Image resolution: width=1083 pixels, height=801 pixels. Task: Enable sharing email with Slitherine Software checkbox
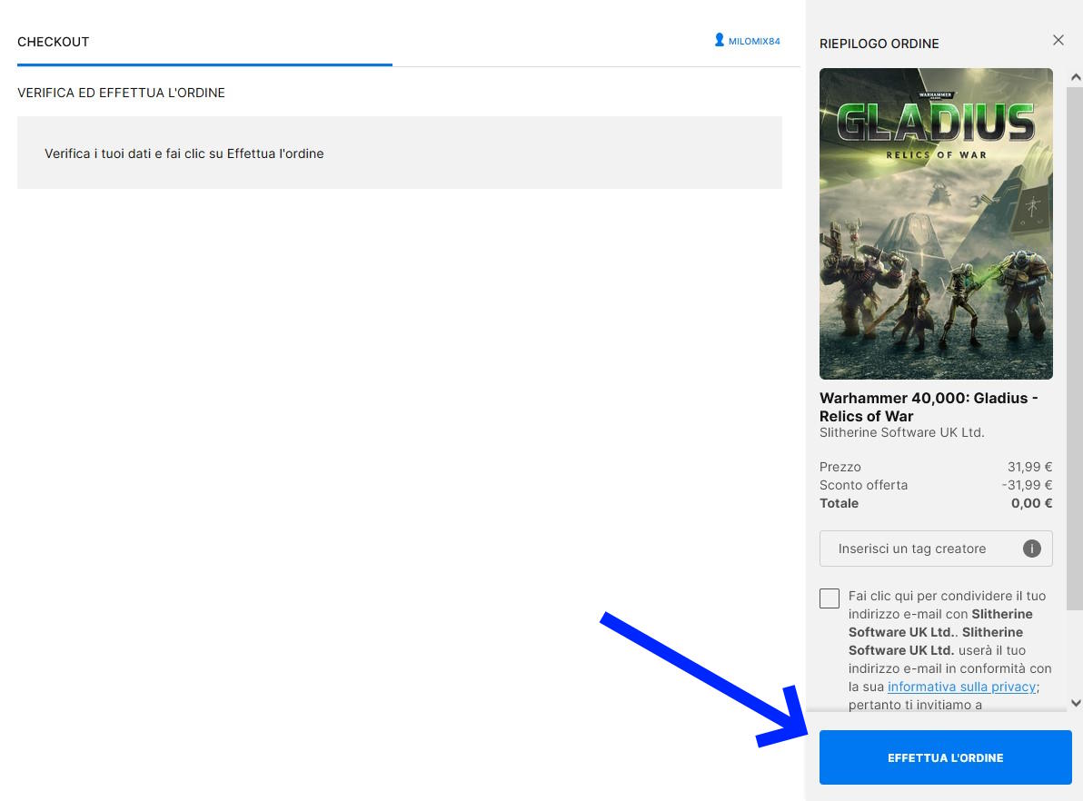coord(829,598)
